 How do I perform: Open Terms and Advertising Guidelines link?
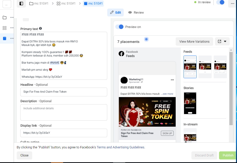[120, 147]
